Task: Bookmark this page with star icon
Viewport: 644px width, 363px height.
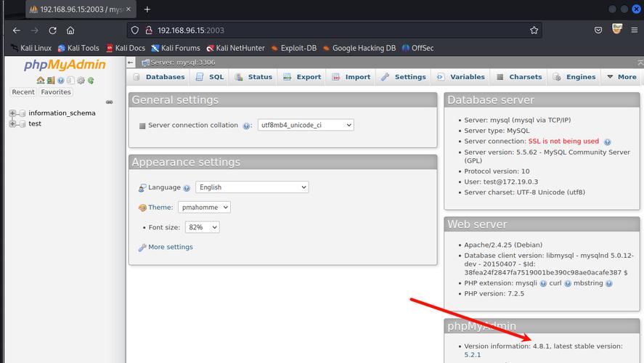Action: point(534,30)
